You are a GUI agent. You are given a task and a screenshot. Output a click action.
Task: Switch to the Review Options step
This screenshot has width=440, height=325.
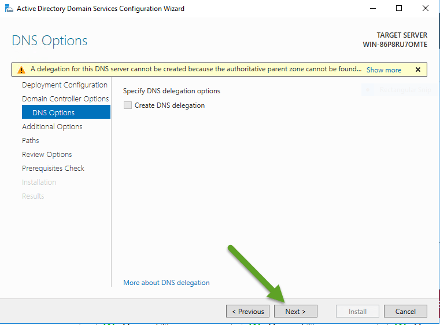[47, 155]
